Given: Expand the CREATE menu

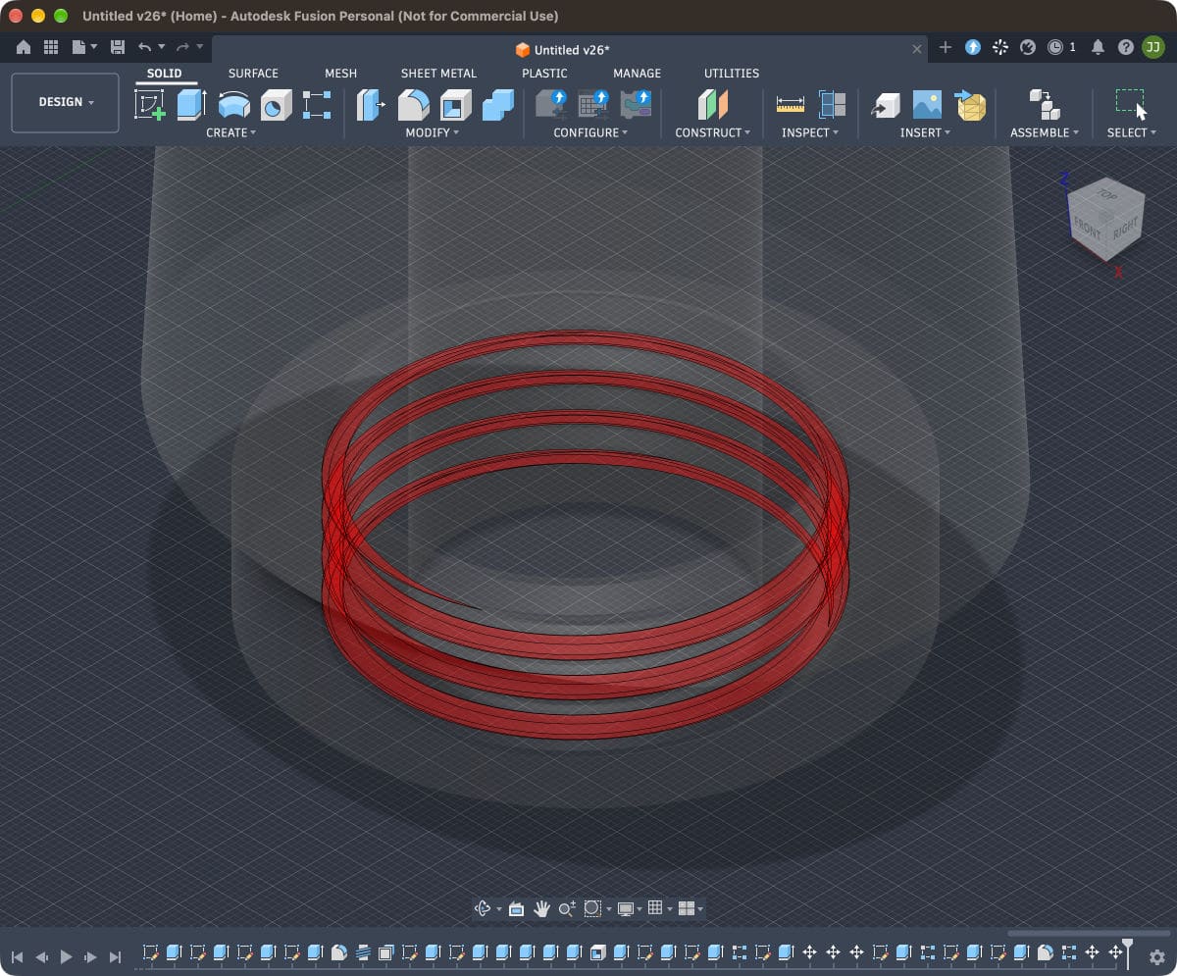Looking at the screenshot, I should coord(230,132).
